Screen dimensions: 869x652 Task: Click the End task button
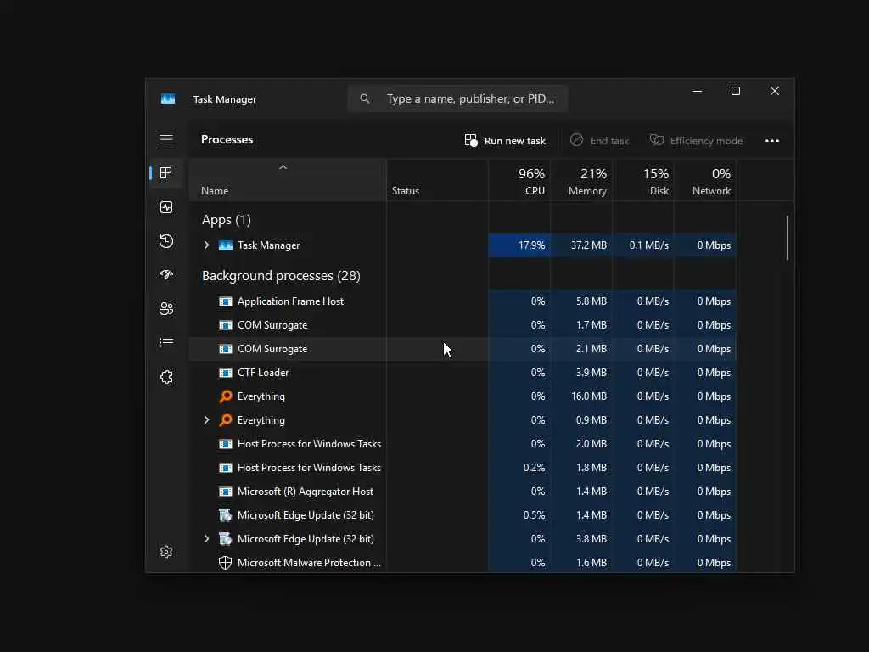click(x=599, y=140)
